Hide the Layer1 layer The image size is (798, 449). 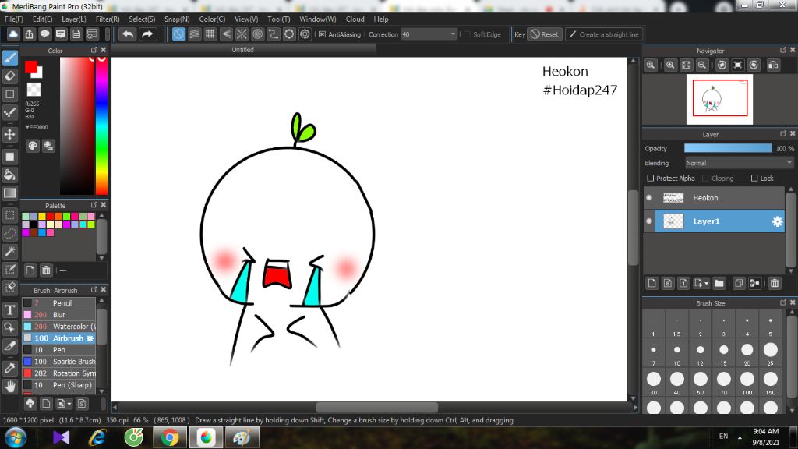click(649, 221)
